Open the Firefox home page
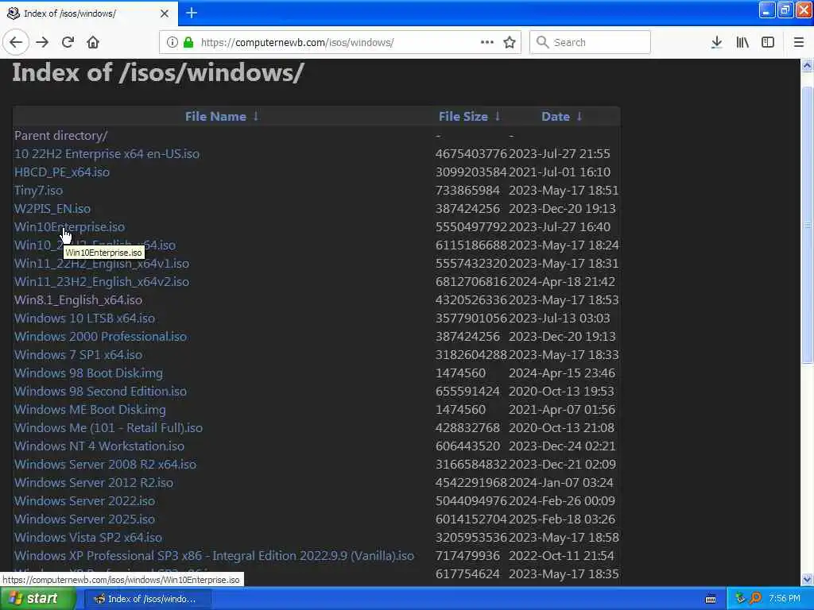The image size is (814, 610). [93, 42]
